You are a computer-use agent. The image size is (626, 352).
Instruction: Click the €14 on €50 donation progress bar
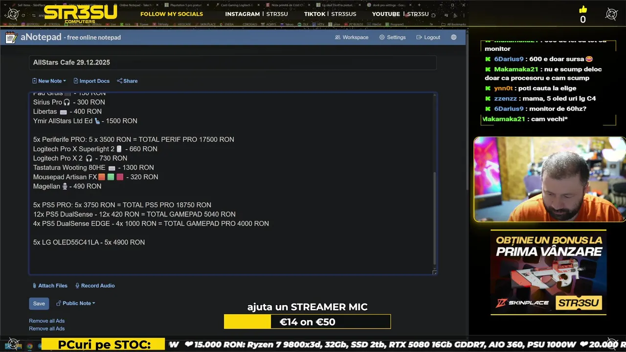click(x=307, y=322)
